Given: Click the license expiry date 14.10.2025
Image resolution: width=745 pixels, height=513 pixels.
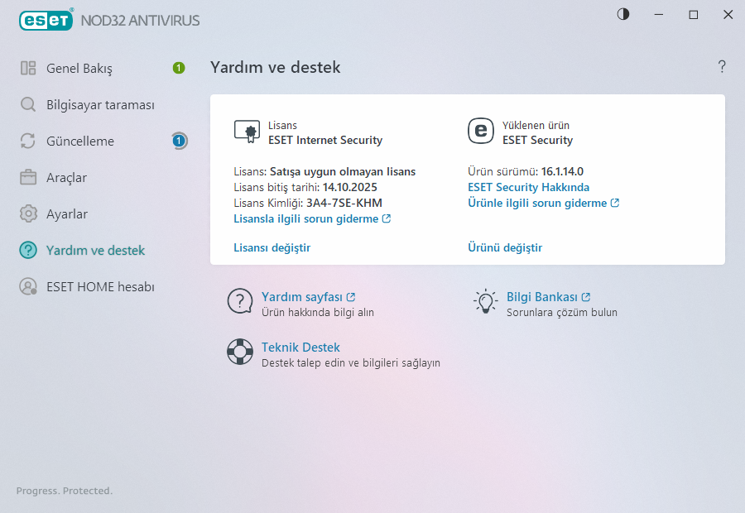Looking at the screenshot, I should point(349,187).
